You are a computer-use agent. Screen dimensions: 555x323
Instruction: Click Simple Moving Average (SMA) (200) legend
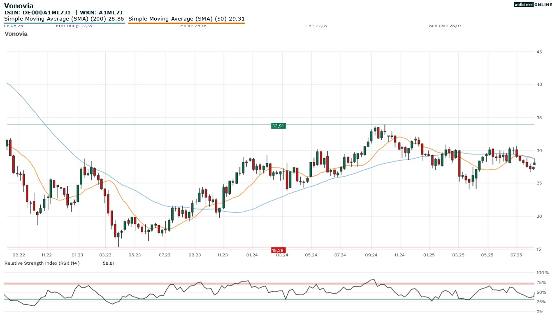tap(64, 19)
